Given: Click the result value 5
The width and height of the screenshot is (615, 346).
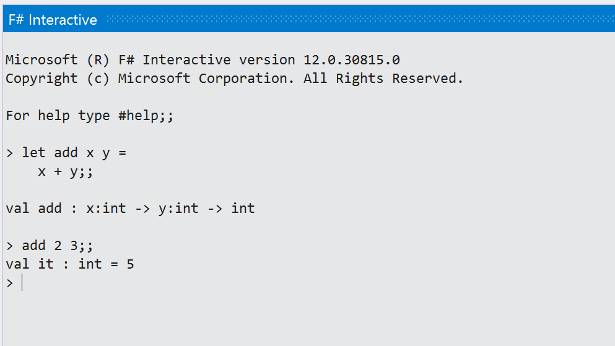Looking at the screenshot, I should click(x=130, y=264).
